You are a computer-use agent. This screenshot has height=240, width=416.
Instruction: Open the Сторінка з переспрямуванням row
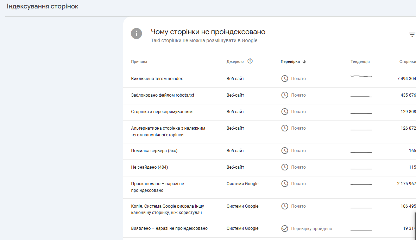click(162, 112)
